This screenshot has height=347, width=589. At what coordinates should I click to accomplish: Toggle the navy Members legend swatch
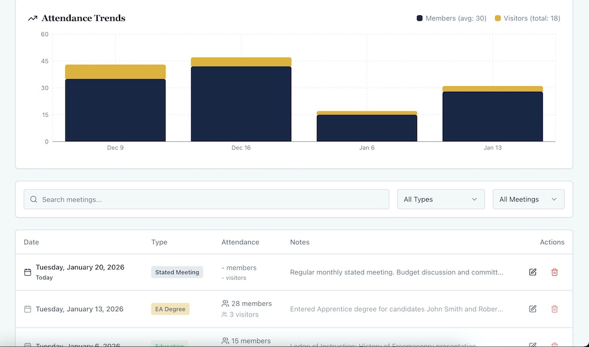pos(419,18)
